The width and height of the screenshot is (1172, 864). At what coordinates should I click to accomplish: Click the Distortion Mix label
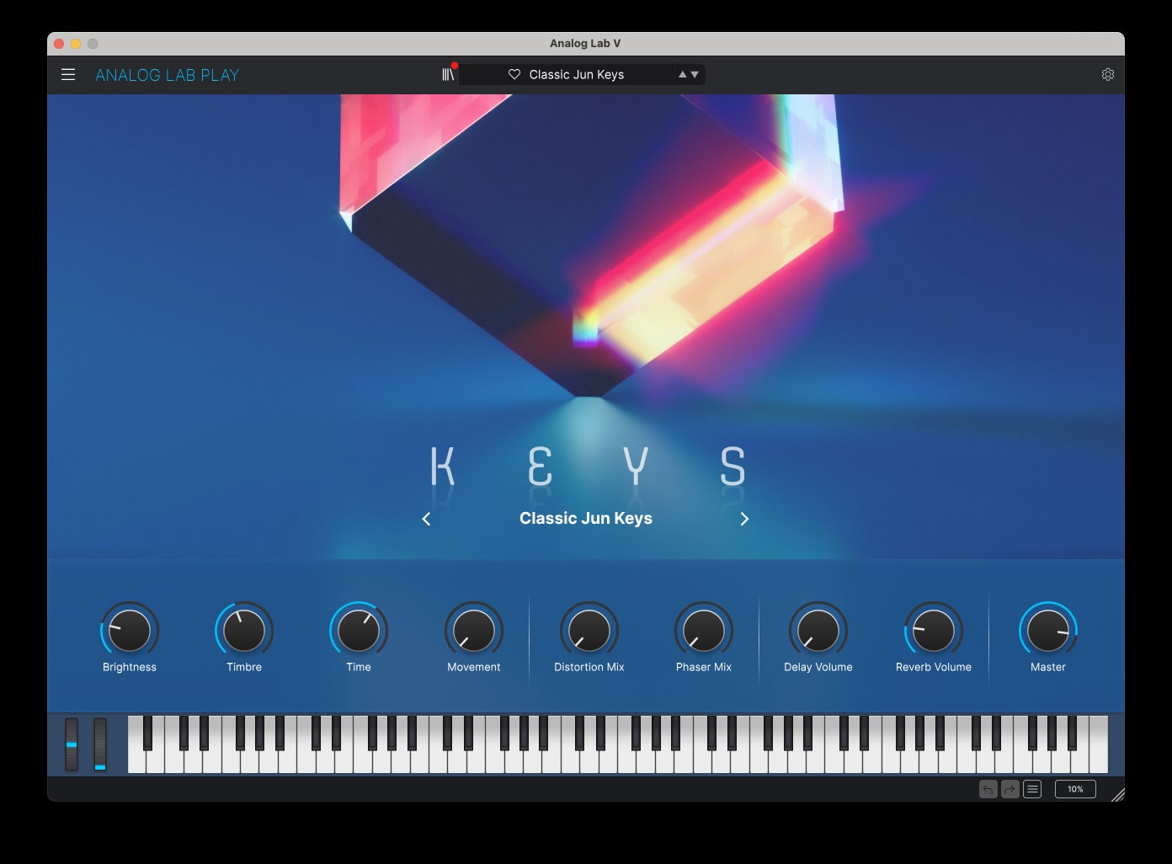point(589,667)
